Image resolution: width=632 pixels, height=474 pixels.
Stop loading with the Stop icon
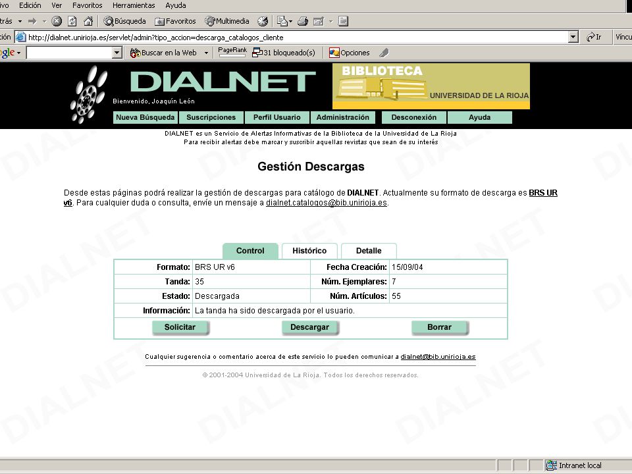pos(57,21)
